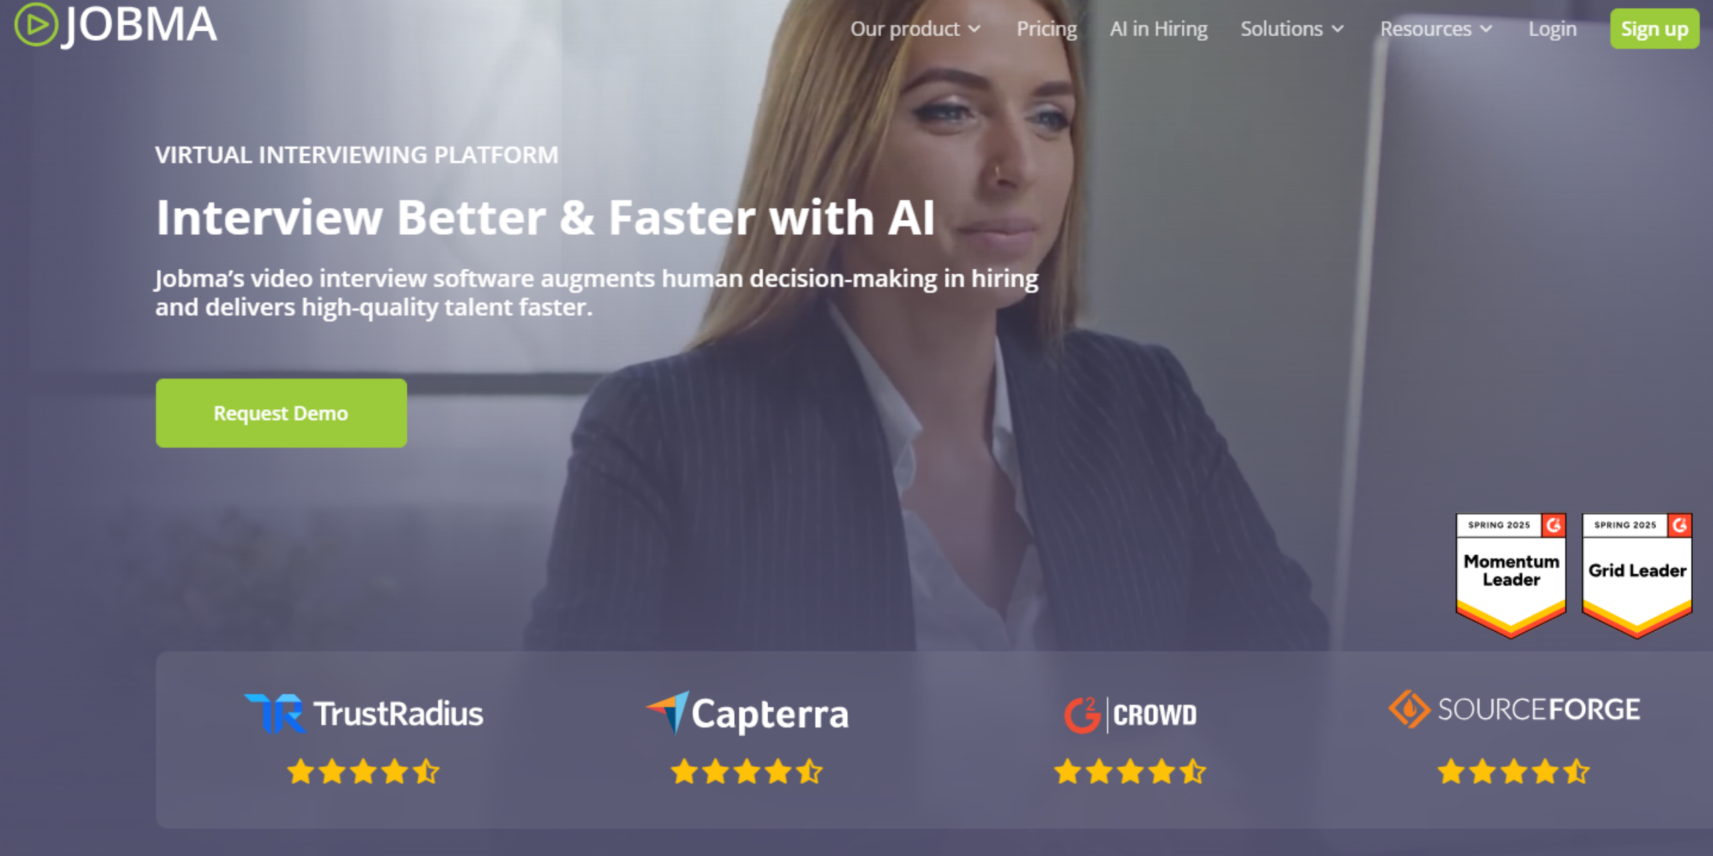Expand the Resources dropdown menu

(x=1436, y=29)
